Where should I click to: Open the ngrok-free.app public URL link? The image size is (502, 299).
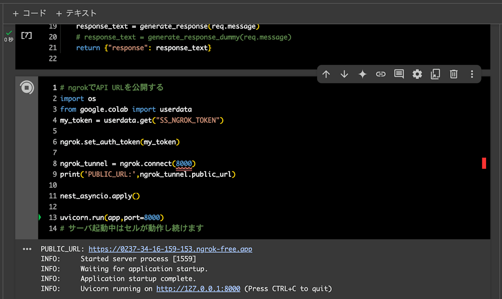[170, 249]
